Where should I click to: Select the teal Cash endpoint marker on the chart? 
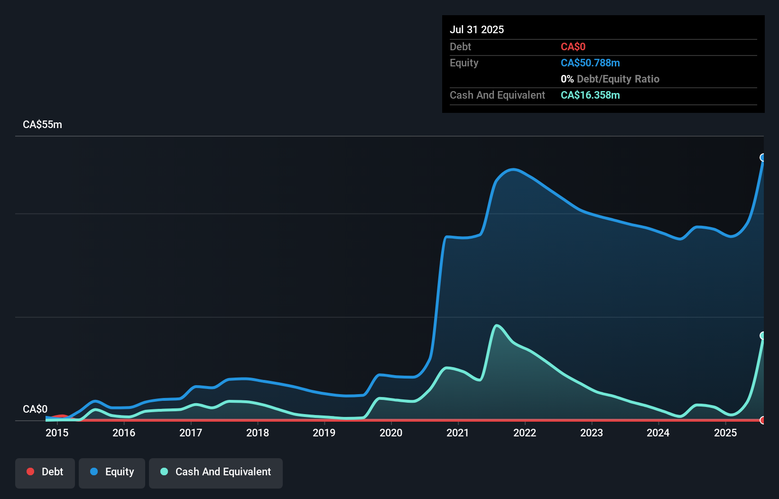click(x=762, y=335)
